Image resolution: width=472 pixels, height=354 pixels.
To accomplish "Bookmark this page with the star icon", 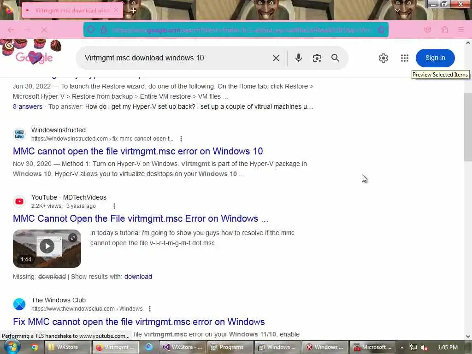I will tap(381, 30).
